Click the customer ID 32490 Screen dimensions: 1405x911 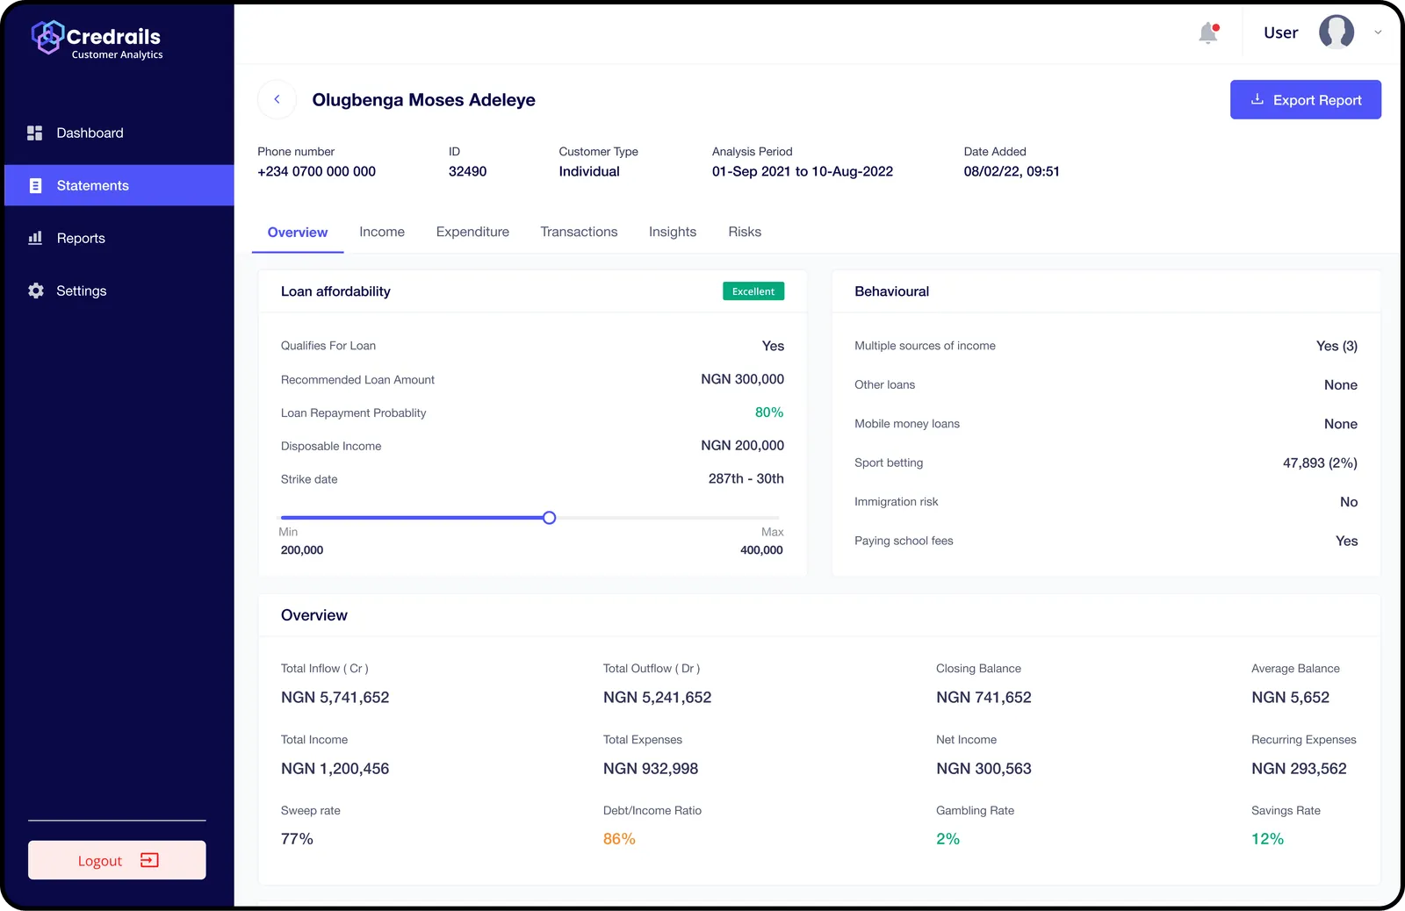[x=467, y=172]
